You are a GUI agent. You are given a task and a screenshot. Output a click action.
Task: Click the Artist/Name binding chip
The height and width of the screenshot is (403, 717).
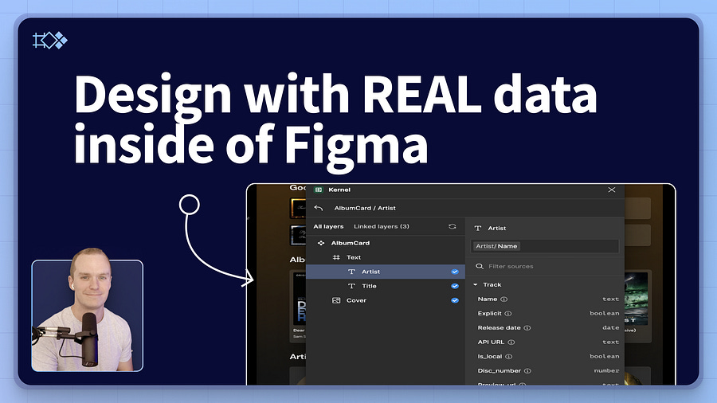point(496,246)
